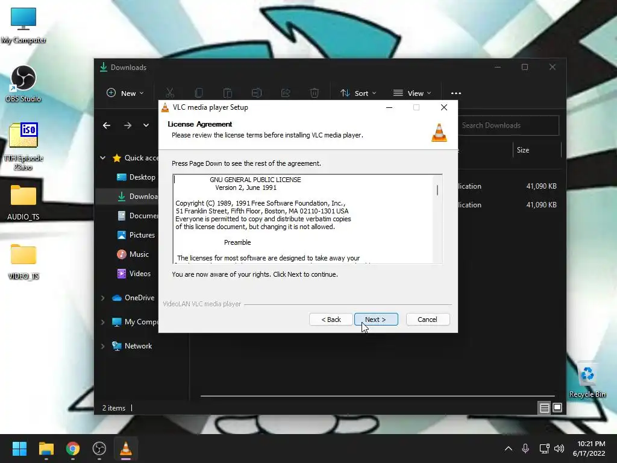The width and height of the screenshot is (617, 463).
Task: Click the VLC installer taskbar icon
Action: (126, 449)
